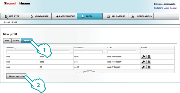Edit the aaaa contact with wrench icon
The width and height of the screenshot is (180, 93).
143,57
